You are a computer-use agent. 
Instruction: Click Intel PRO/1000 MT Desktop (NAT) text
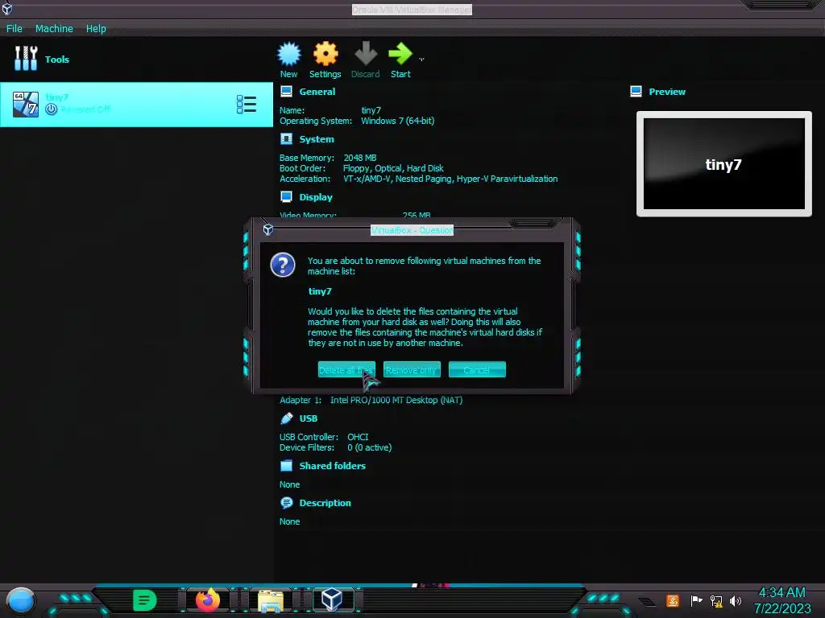(x=396, y=400)
